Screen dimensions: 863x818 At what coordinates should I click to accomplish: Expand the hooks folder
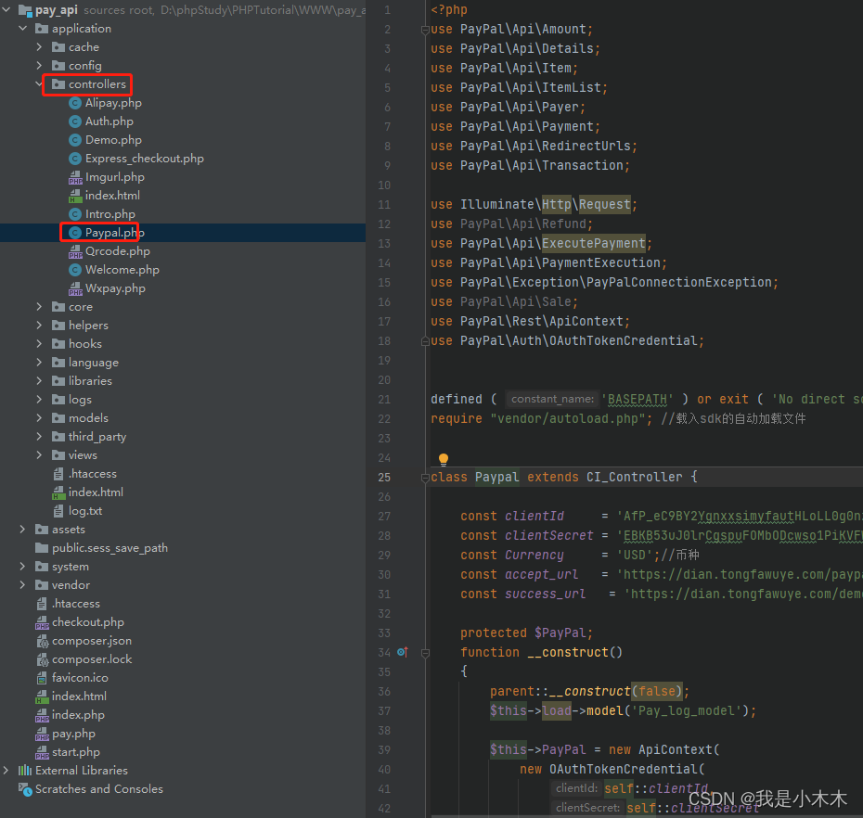pyautogui.click(x=39, y=344)
